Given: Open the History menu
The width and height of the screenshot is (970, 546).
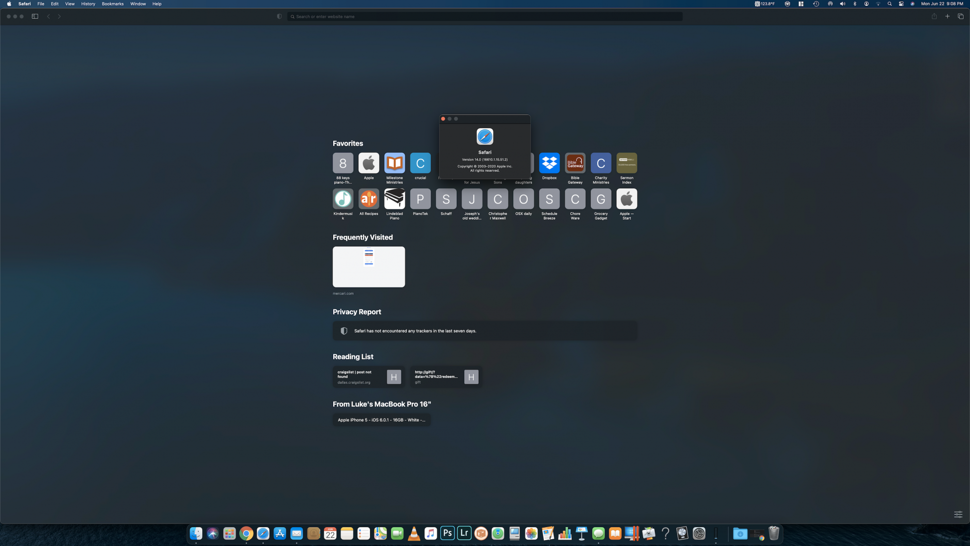Looking at the screenshot, I should click(88, 4).
